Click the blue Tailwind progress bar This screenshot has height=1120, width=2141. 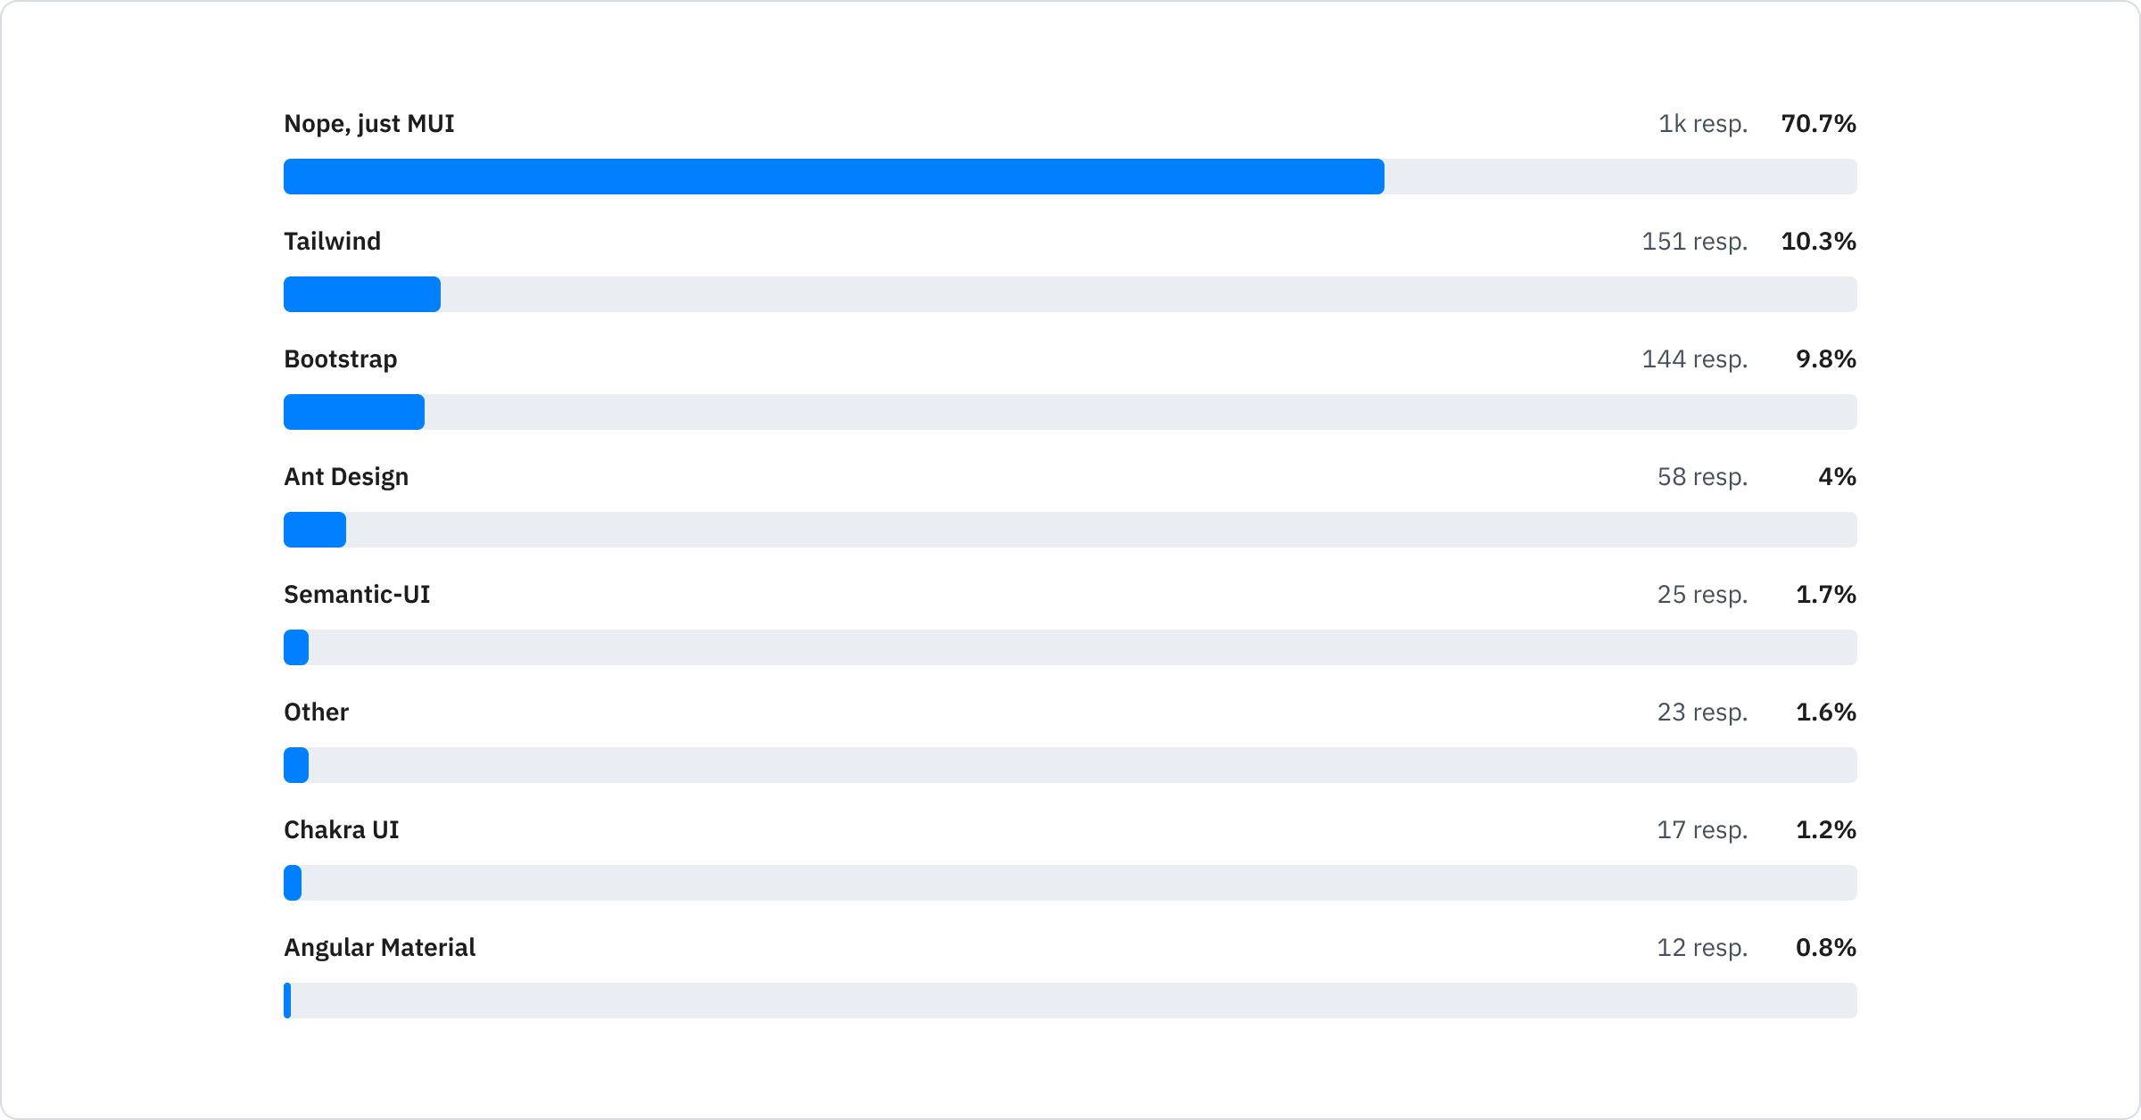coord(361,294)
